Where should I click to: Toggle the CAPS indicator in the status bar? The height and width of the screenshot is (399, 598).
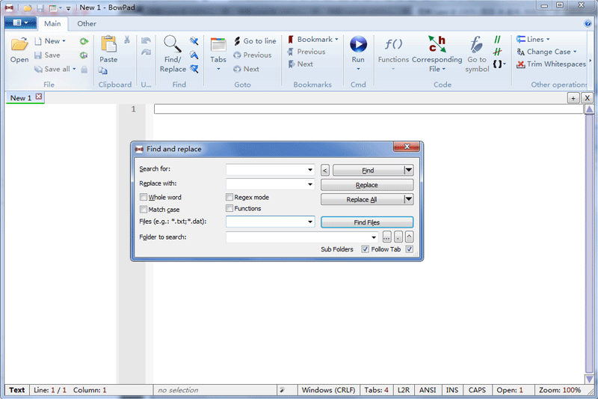point(477,390)
